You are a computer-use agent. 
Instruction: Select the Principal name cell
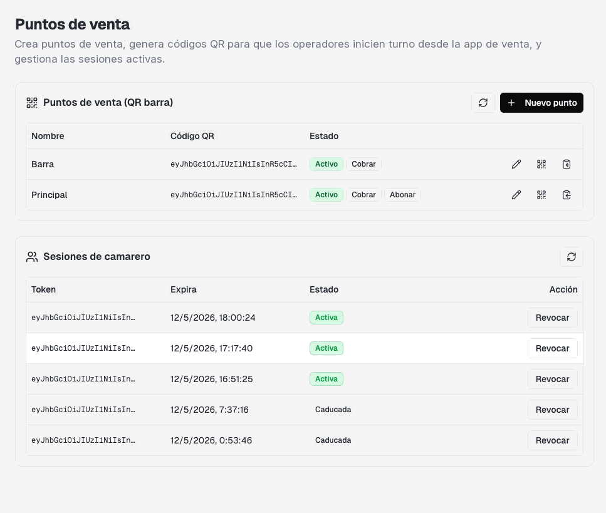(x=49, y=195)
